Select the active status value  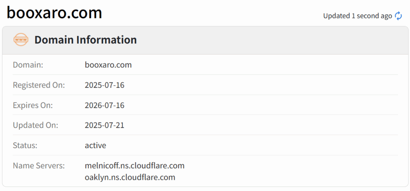[95, 145]
